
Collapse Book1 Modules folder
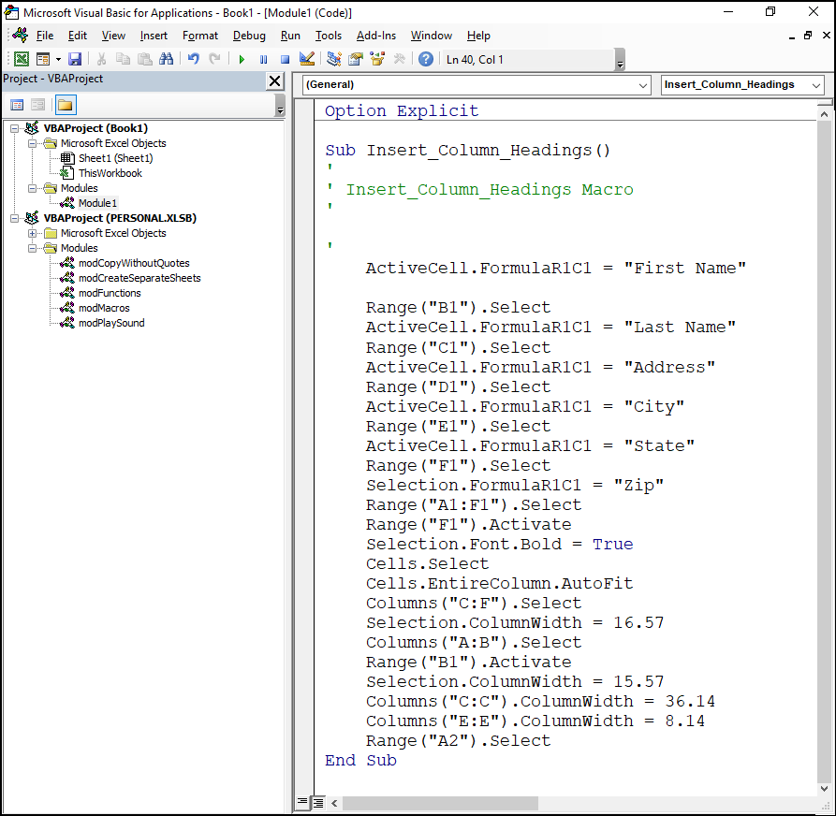click(32, 188)
